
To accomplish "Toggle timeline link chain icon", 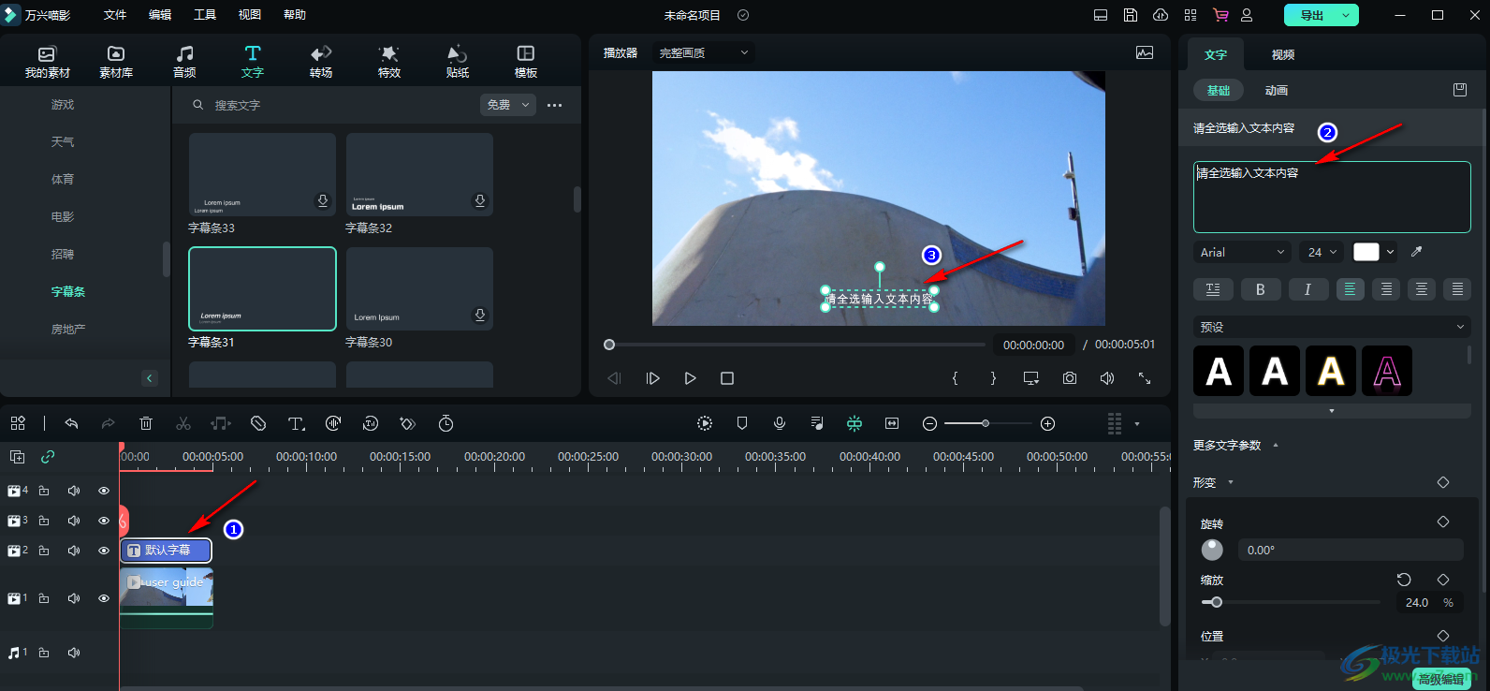I will [x=48, y=457].
